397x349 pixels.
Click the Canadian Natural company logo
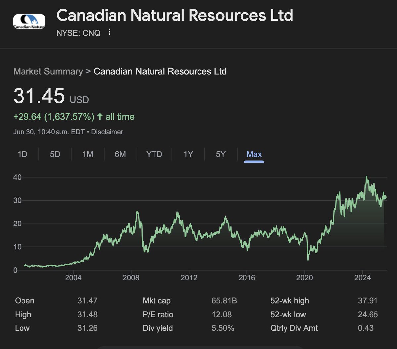[29, 22]
